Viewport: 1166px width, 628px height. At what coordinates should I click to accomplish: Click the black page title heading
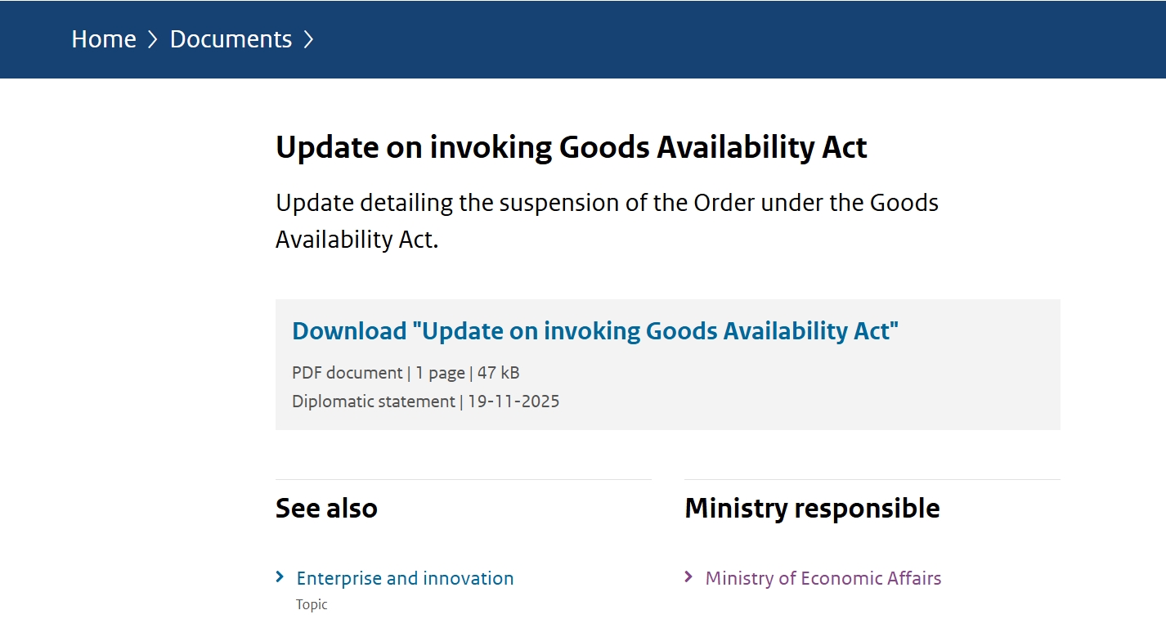571,148
